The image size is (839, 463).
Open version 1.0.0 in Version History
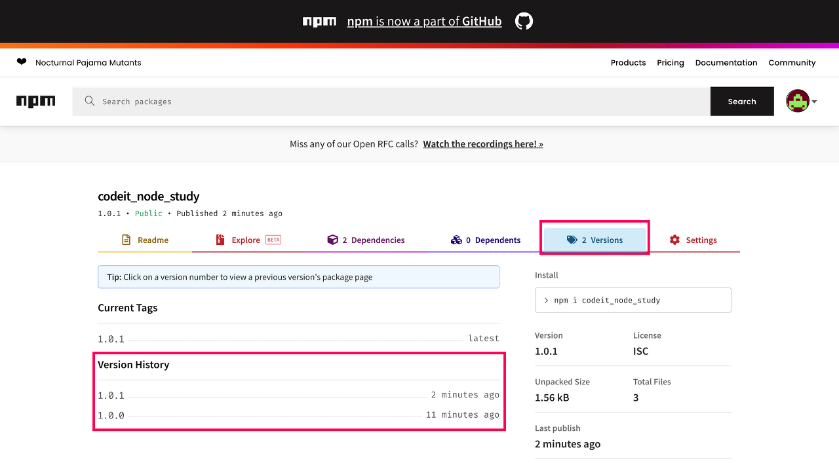point(111,415)
